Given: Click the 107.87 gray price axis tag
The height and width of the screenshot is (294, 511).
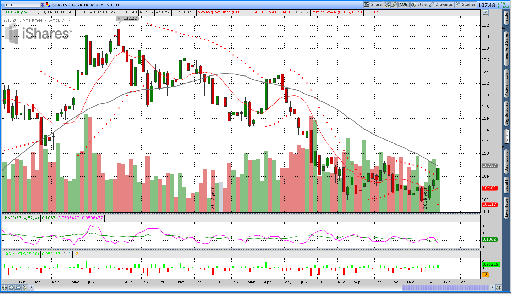Looking at the screenshot, I should 490,165.
